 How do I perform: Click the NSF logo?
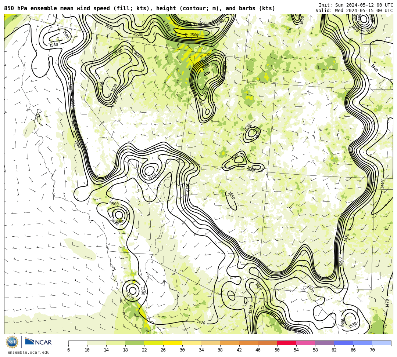12,342
